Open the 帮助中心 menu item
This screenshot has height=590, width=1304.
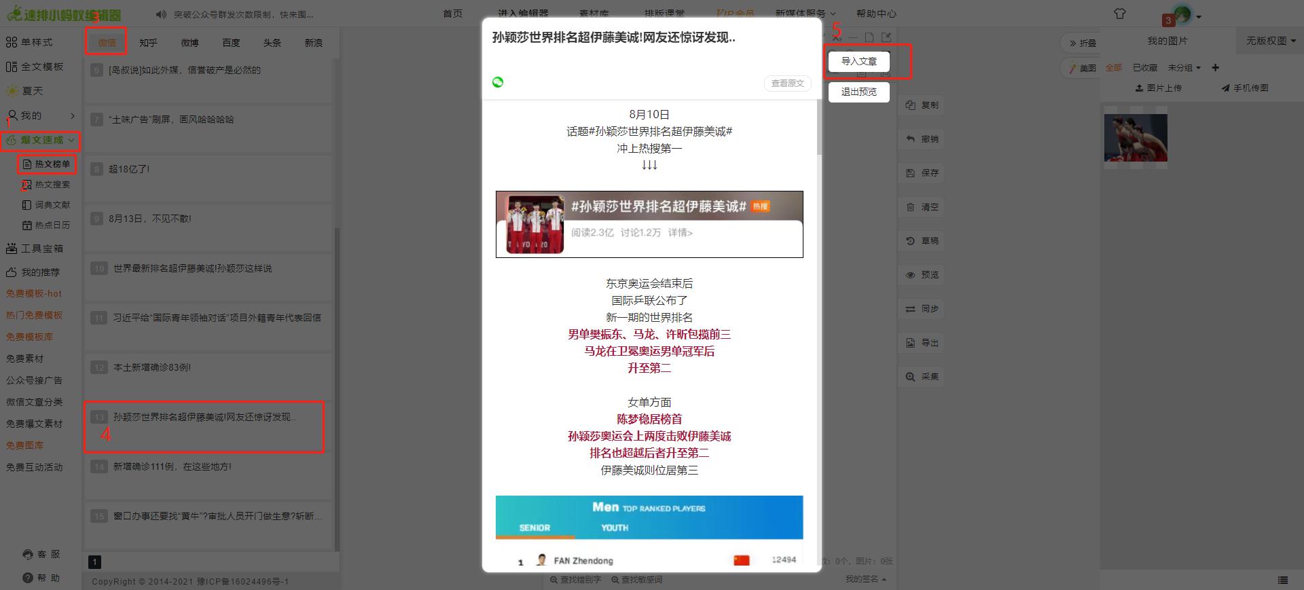tap(876, 14)
